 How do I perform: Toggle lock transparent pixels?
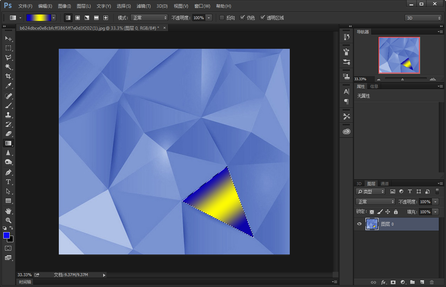372,212
